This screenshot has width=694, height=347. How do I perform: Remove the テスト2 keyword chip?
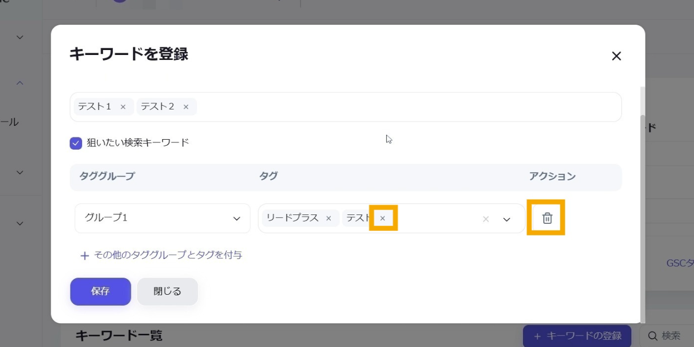[x=186, y=107]
